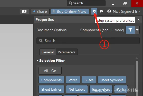Close the Properties panel
Image resolution: width=143 pixels, height=96 pixels.
139,20
